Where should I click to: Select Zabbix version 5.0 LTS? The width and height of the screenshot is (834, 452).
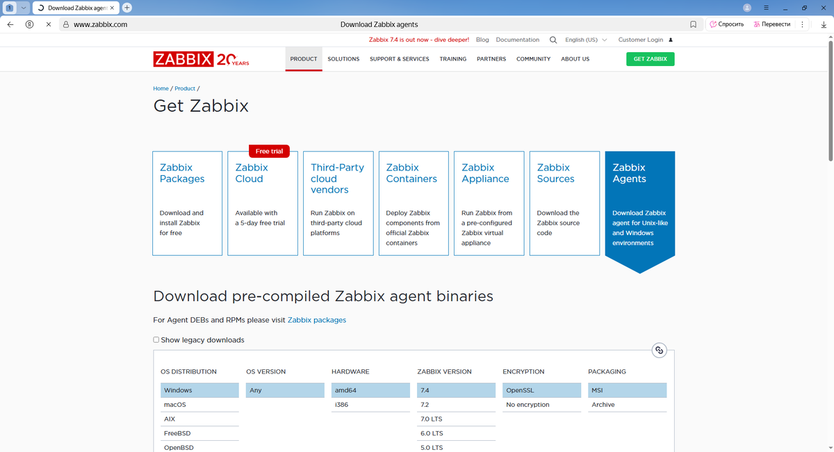[x=456, y=447]
